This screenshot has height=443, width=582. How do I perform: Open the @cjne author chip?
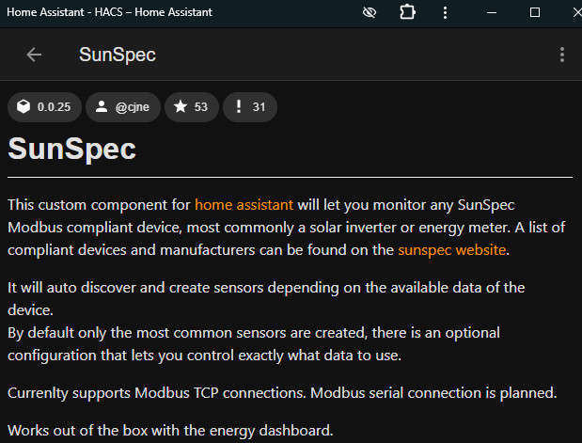(x=122, y=107)
